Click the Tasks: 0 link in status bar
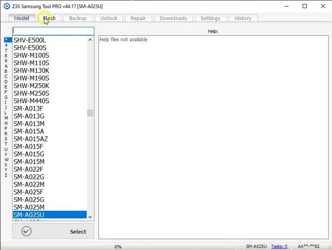The width and height of the screenshot is (332, 250). click(279, 246)
